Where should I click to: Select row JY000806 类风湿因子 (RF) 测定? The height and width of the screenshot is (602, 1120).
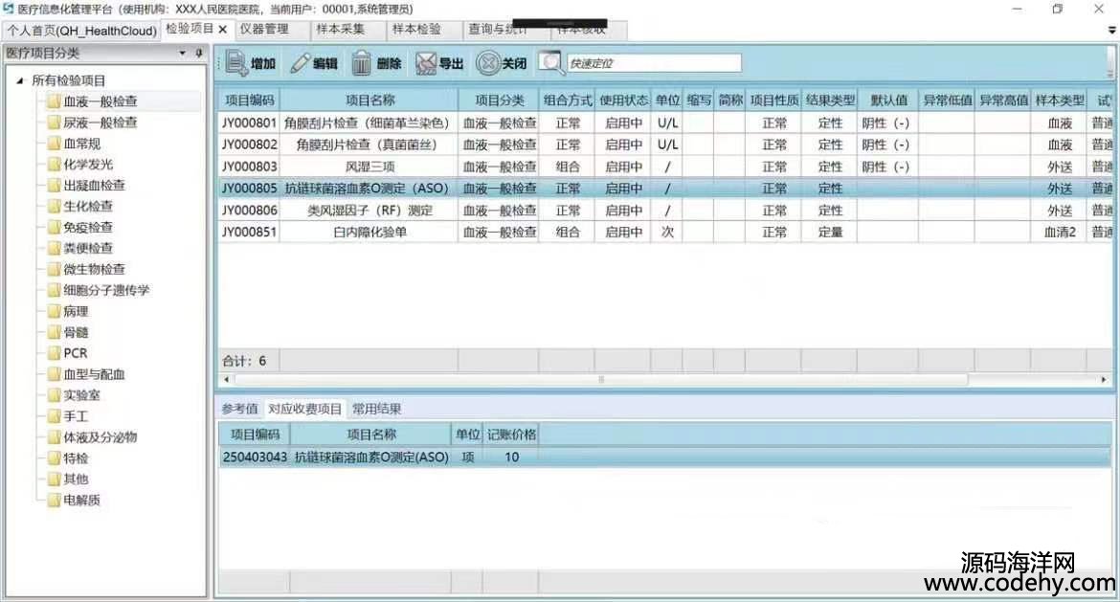370,210
